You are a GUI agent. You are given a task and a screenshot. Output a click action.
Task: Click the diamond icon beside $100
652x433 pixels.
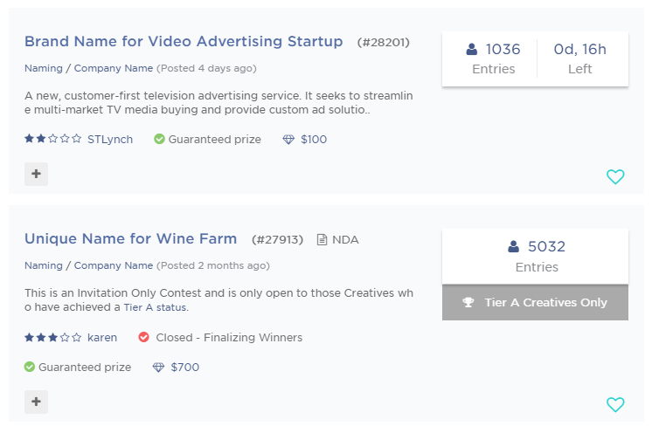[x=288, y=140]
